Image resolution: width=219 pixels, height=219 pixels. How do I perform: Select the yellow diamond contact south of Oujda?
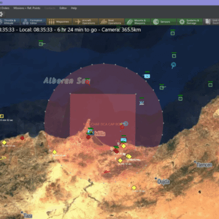pyautogui.click(x=134, y=188)
